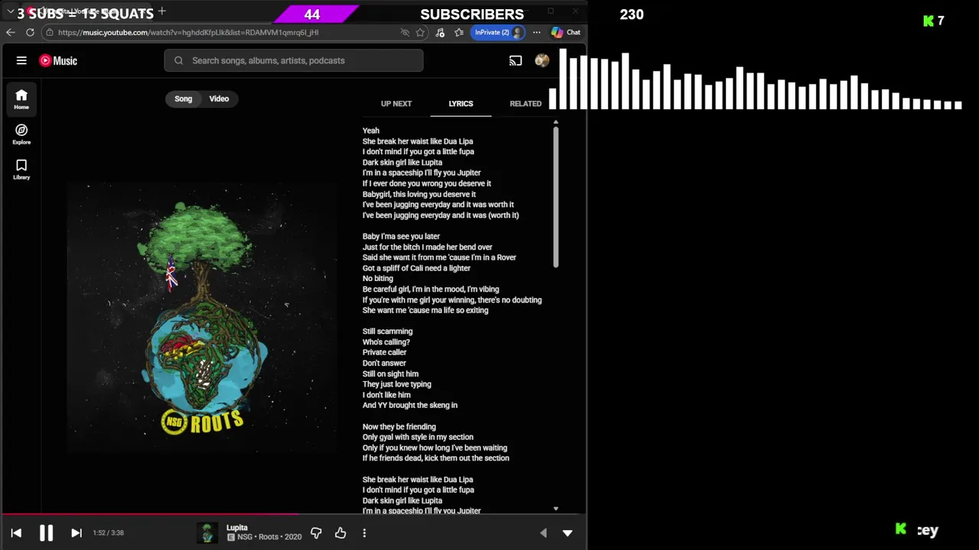979x550 pixels.
Task: Open the song's more actions menu
Action: click(364, 533)
